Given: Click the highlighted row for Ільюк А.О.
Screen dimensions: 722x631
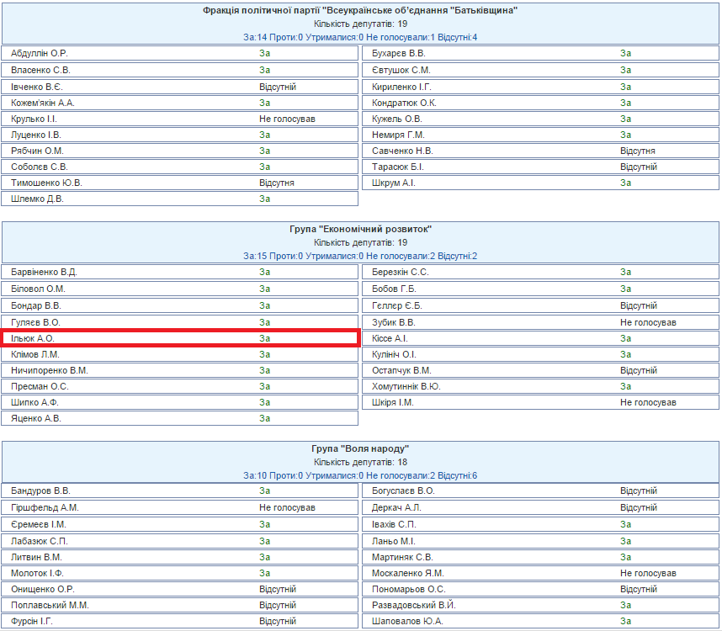Looking at the screenshot, I should click(x=180, y=338).
